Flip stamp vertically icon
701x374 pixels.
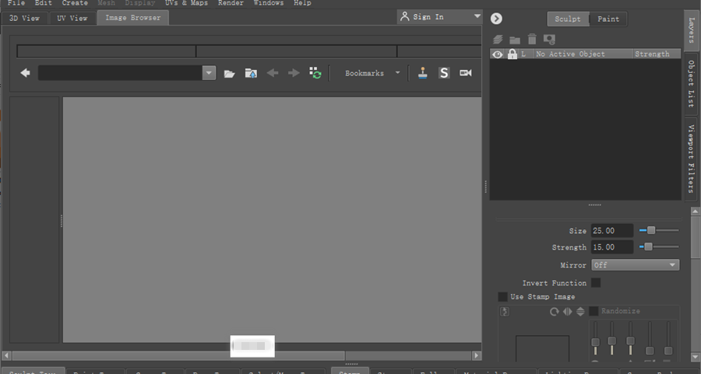580,312
